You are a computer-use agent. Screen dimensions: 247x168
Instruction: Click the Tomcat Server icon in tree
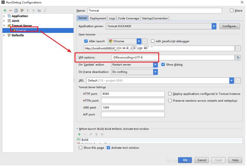[x=9, y=25]
